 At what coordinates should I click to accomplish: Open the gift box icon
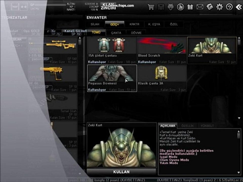click(x=190, y=7)
